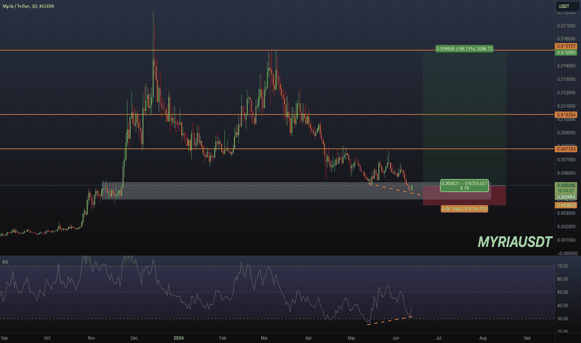The image size is (581, 343).
Task: Click the Dec label on time axis
Action: 134,338
